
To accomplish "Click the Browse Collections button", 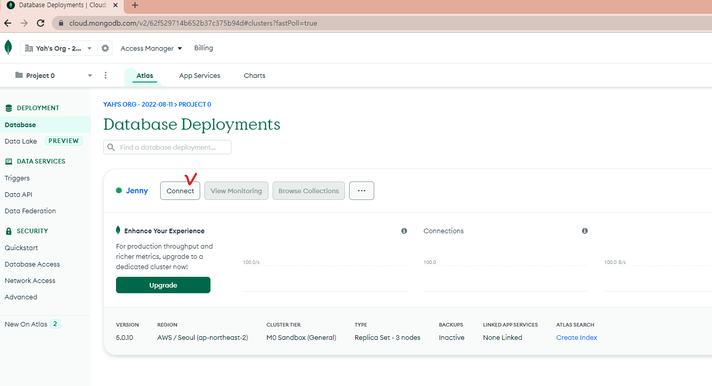I will (309, 191).
